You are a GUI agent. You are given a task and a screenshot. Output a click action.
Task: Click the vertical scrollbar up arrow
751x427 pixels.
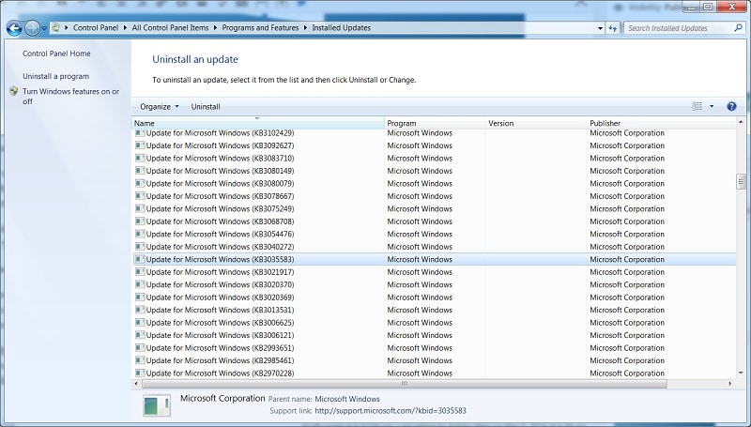(741, 122)
